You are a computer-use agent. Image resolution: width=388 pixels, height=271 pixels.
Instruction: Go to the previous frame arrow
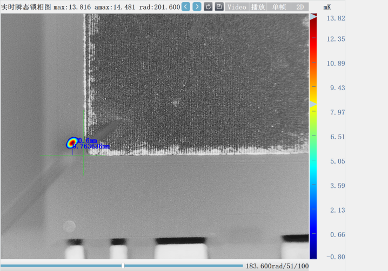click(186, 6)
